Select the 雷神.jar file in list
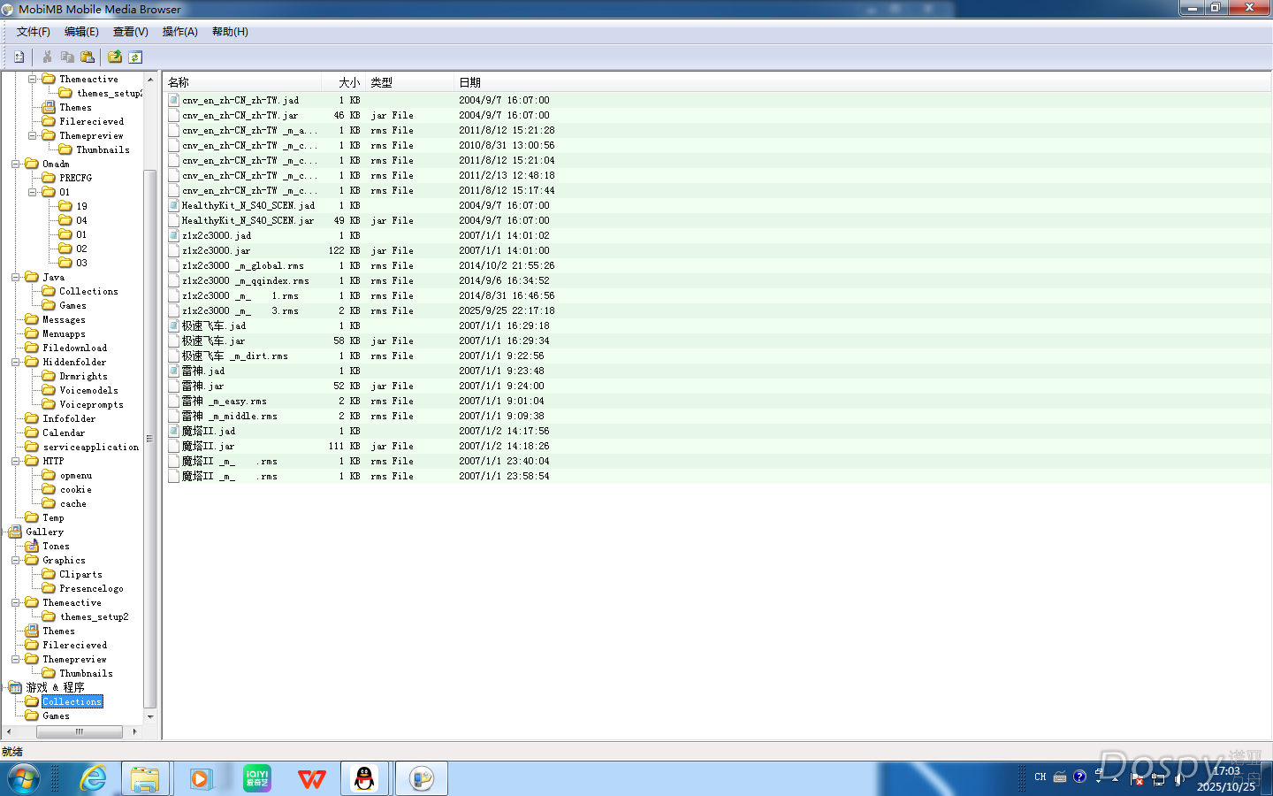The image size is (1273, 796). click(202, 387)
